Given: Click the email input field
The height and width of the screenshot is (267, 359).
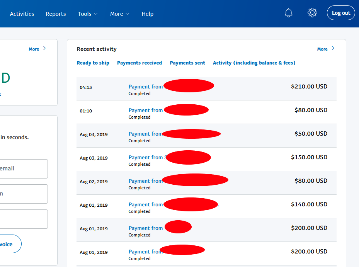Looking at the screenshot, I should pyautogui.click(x=24, y=169).
